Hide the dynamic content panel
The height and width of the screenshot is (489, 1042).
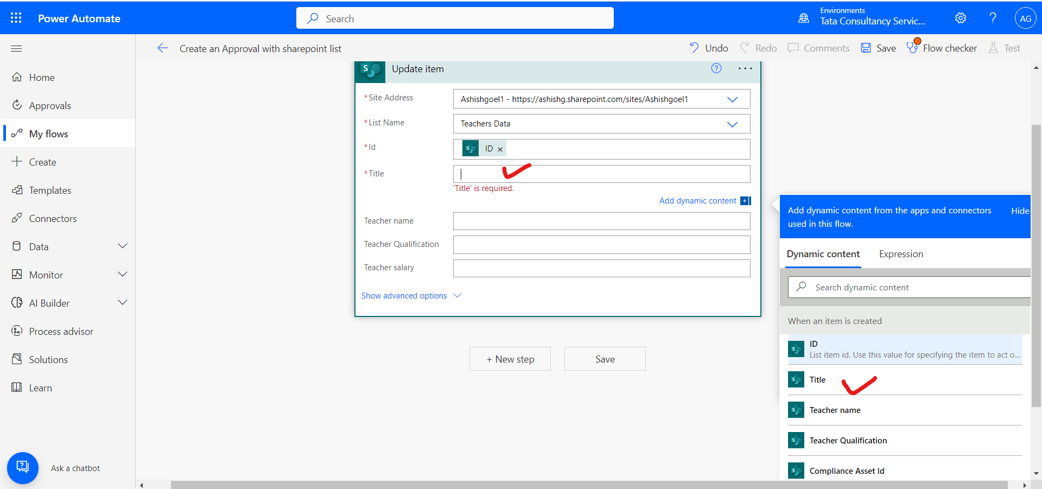[x=1020, y=211]
